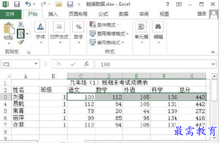The width and height of the screenshot is (220, 143).
Task: Go to the 公式 tab
Action: [x=103, y=14]
